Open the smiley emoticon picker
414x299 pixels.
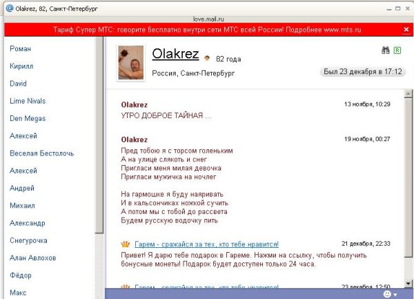click(387, 293)
